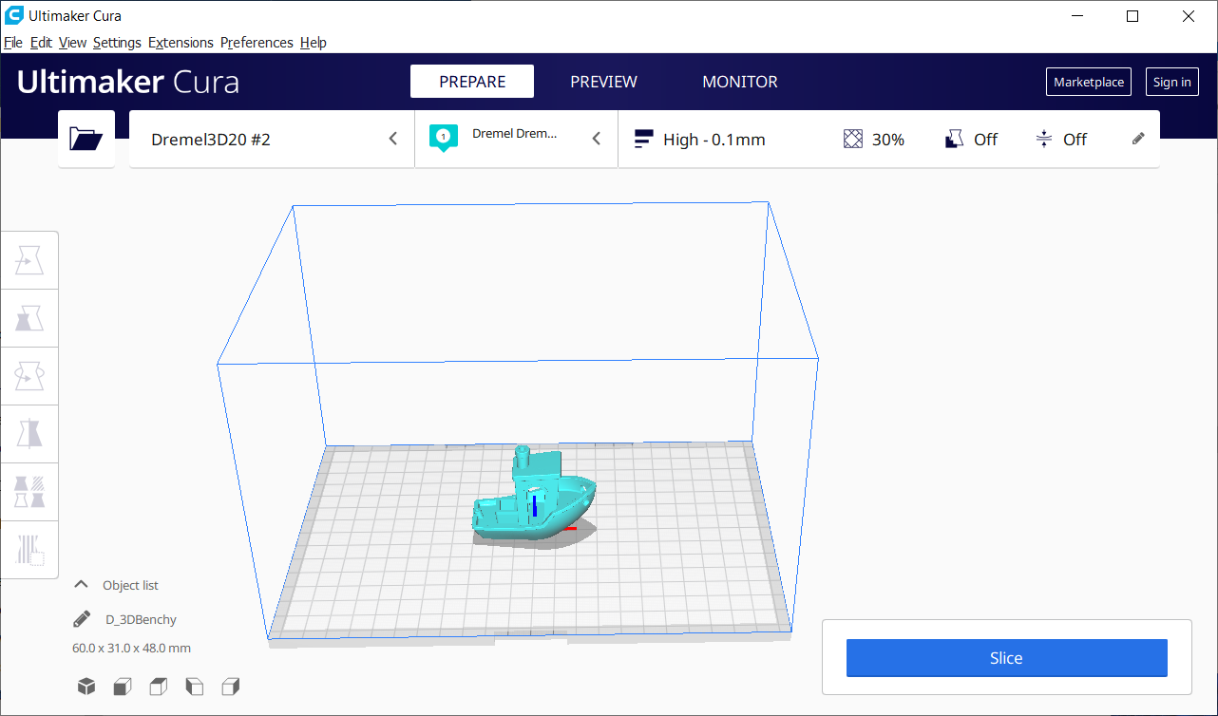Screen dimensions: 1218x716
Task: Expand the Dremel material configuration chevron
Action: pos(597,139)
